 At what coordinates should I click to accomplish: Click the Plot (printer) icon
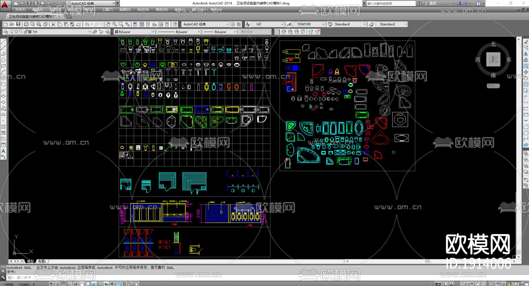[x=26, y=24]
